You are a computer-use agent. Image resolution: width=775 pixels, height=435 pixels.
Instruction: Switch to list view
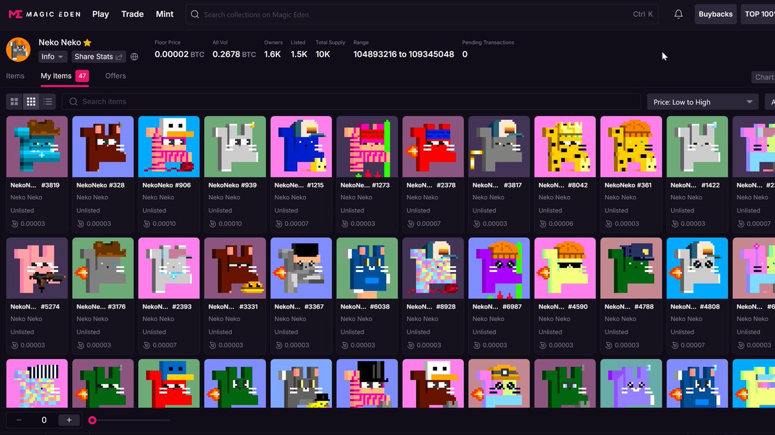click(x=48, y=101)
